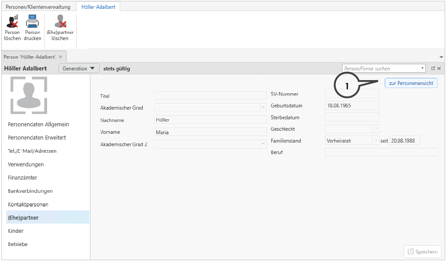Click the Person löschen icon
The width and height of the screenshot is (446, 261).
coord(12,22)
